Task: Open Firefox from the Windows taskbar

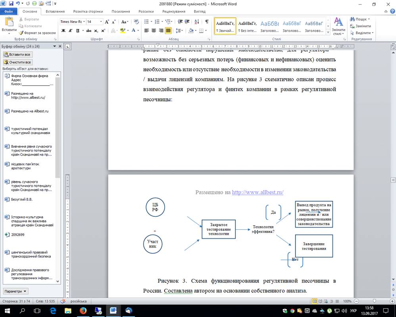Action: pos(83,310)
